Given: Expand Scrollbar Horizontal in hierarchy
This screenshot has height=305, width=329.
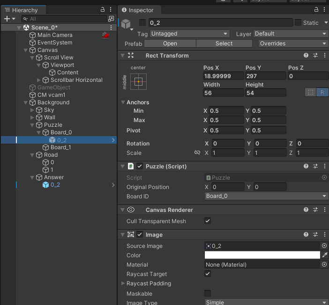Looking at the screenshot, I should click(x=38, y=80).
